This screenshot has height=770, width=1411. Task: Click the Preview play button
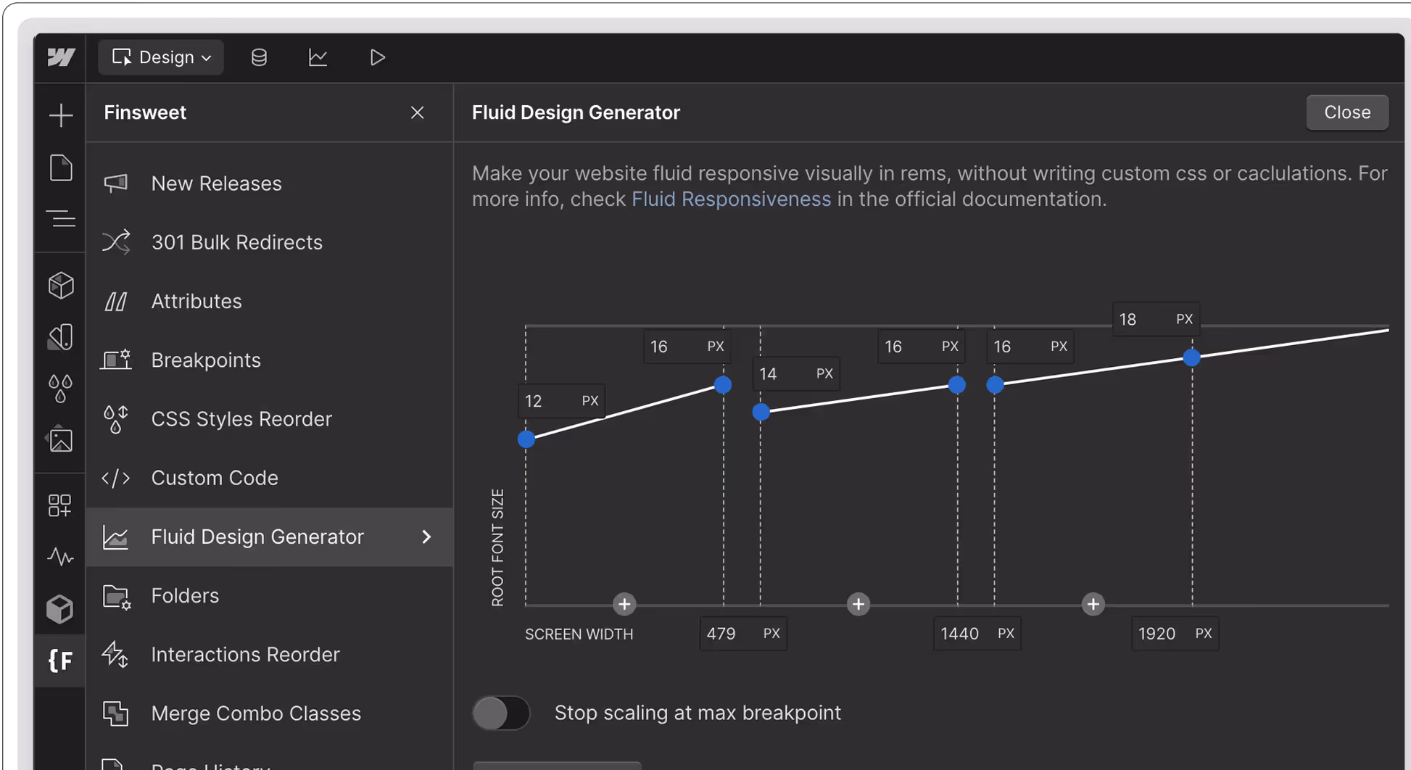pyautogui.click(x=377, y=57)
